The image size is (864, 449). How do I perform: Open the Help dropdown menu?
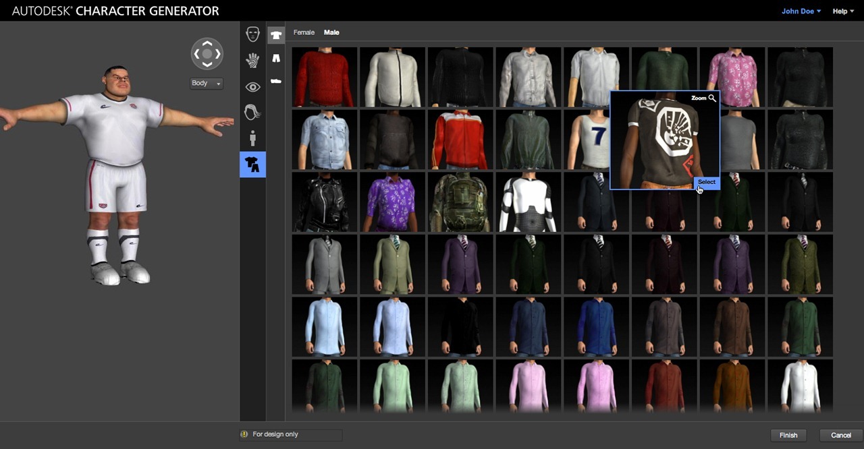click(843, 11)
